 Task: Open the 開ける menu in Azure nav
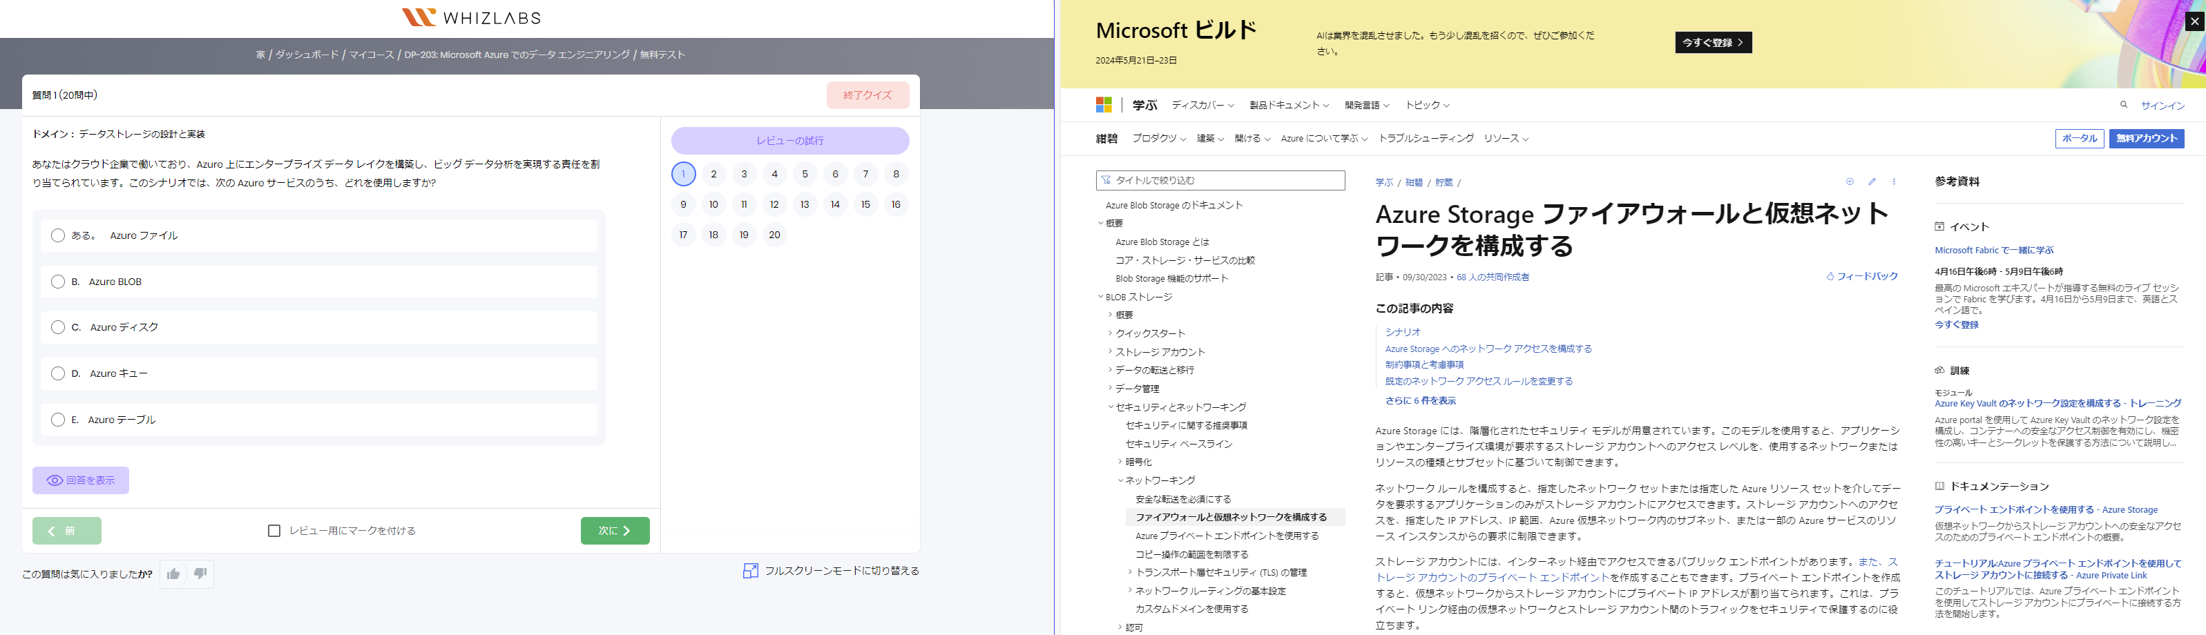(1252, 139)
